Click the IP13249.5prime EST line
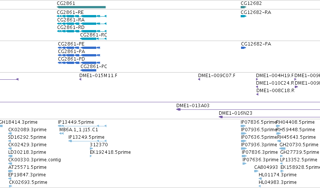This screenshot has width=320, height=188. click(87, 141)
